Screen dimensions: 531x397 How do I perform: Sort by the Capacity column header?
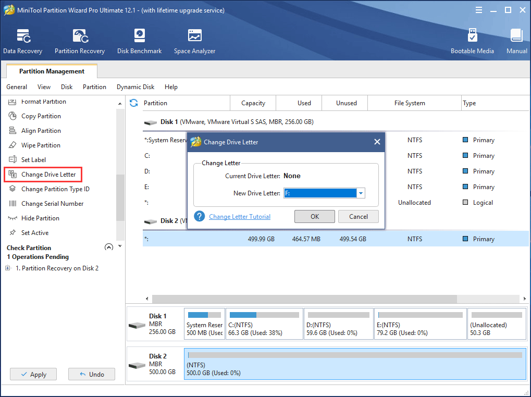click(x=253, y=103)
